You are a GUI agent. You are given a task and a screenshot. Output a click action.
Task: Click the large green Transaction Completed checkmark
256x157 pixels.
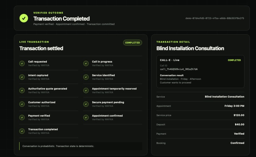pos(24,18)
